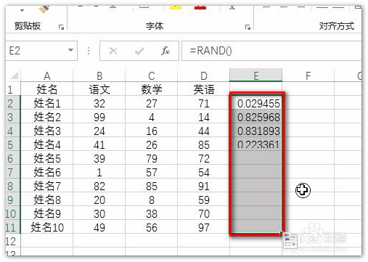Select cell with value 99 in 语文 column
Image resolution: width=368 pixels, height=262 pixels.
point(99,117)
